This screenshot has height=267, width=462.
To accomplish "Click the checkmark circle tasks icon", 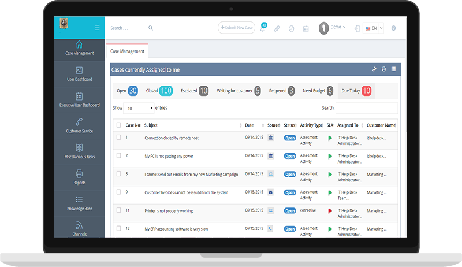I will 292,28.
